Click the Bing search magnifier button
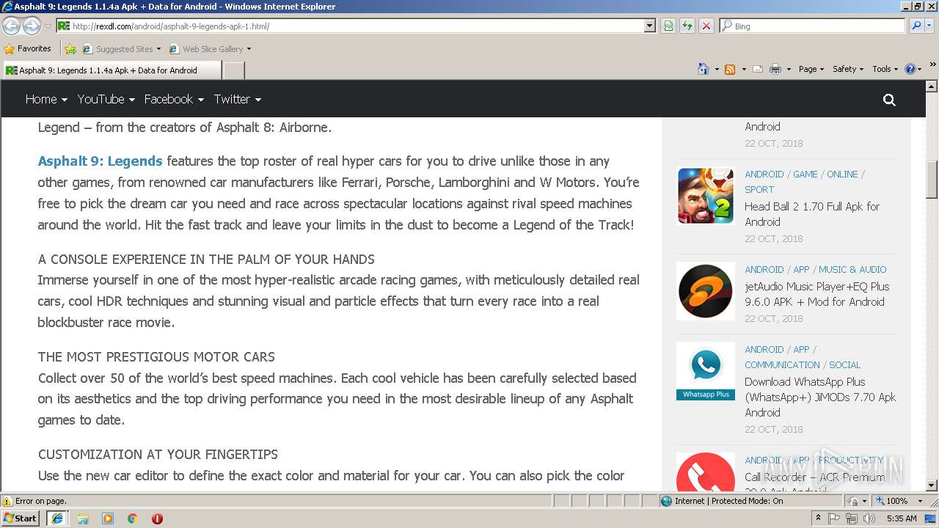This screenshot has height=528, width=939. coord(916,26)
